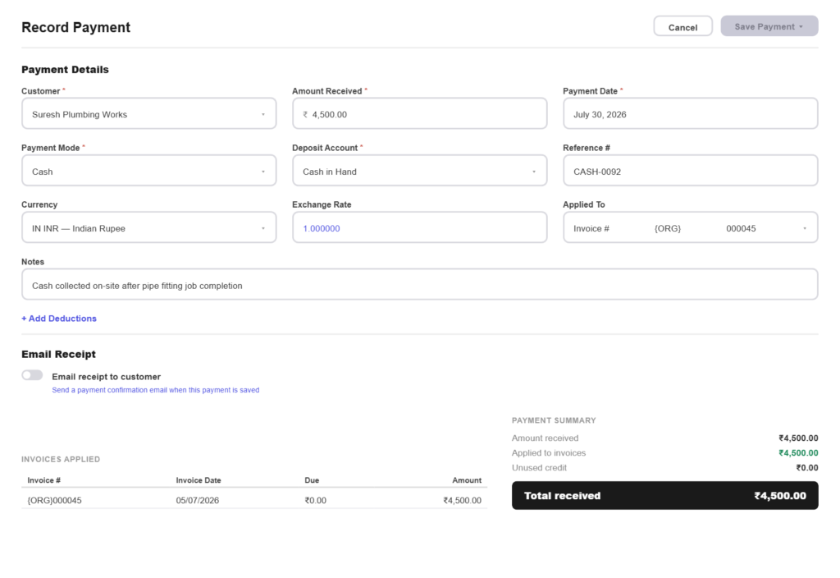The width and height of the screenshot is (840, 578).
Task: Open the Customer dropdown showing Suresh Plumbing Works
Action: tap(149, 113)
